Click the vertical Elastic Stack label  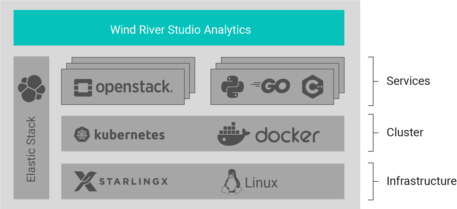point(31,149)
